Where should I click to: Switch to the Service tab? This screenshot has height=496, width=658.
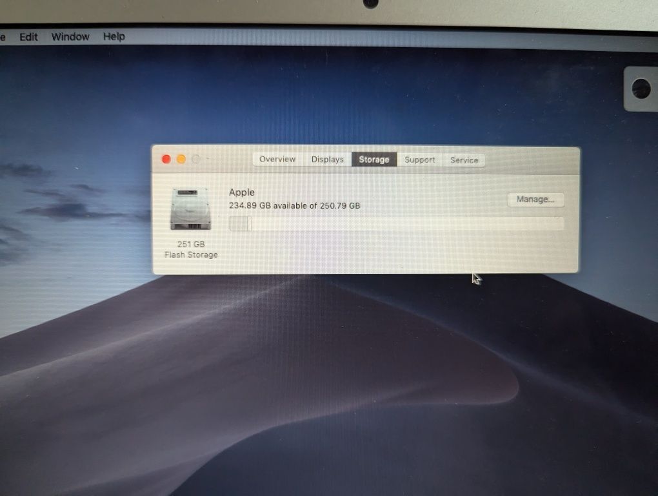[x=464, y=160]
